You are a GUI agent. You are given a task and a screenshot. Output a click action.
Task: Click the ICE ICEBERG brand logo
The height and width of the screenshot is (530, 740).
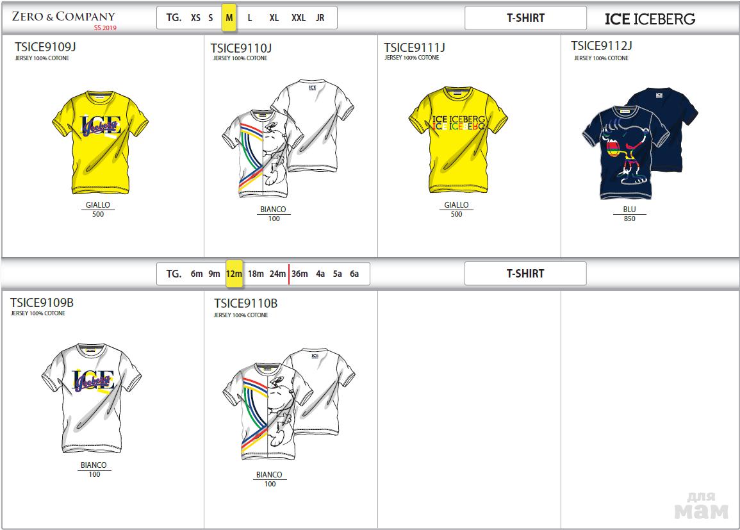650,19
